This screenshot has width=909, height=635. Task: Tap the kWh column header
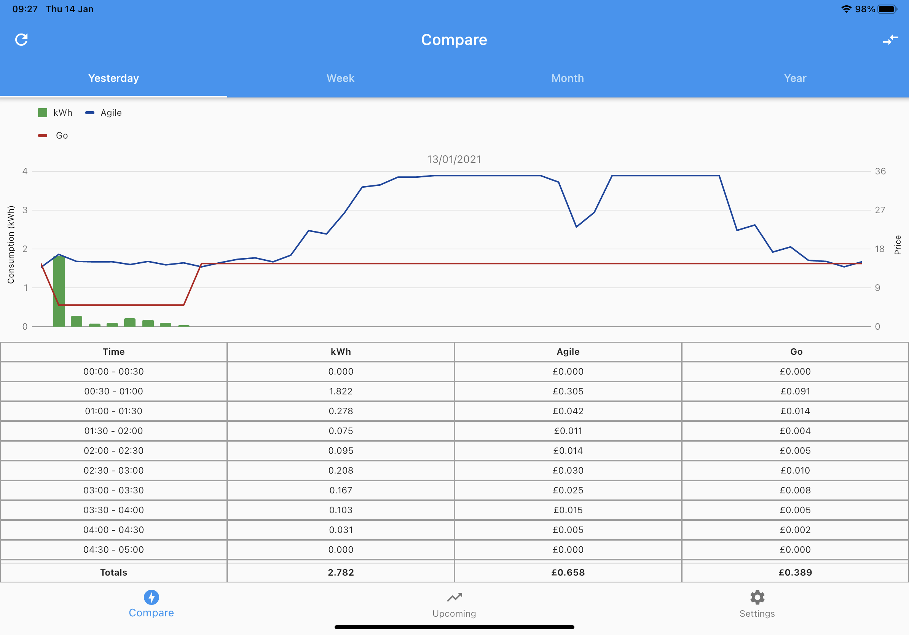tap(341, 351)
